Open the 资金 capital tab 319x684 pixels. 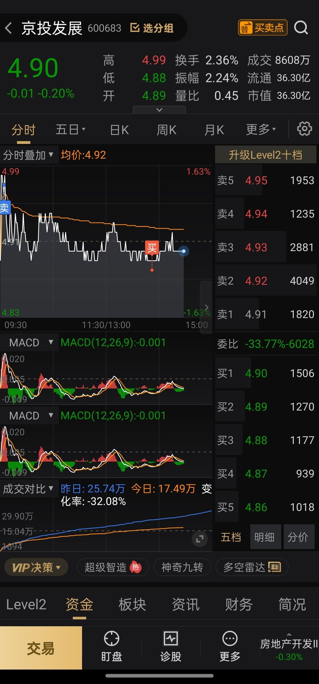coord(79,605)
